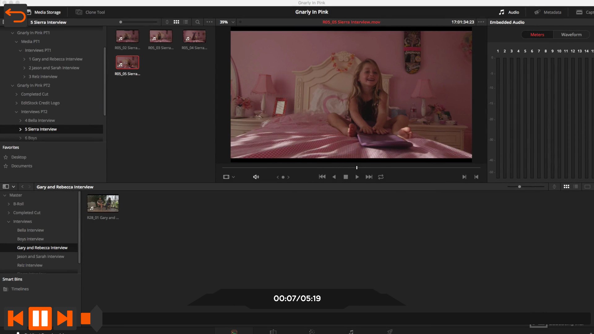The width and height of the screenshot is (594, 334).
Task: Switch to the Waveform tab
Action: click(571, 35)
